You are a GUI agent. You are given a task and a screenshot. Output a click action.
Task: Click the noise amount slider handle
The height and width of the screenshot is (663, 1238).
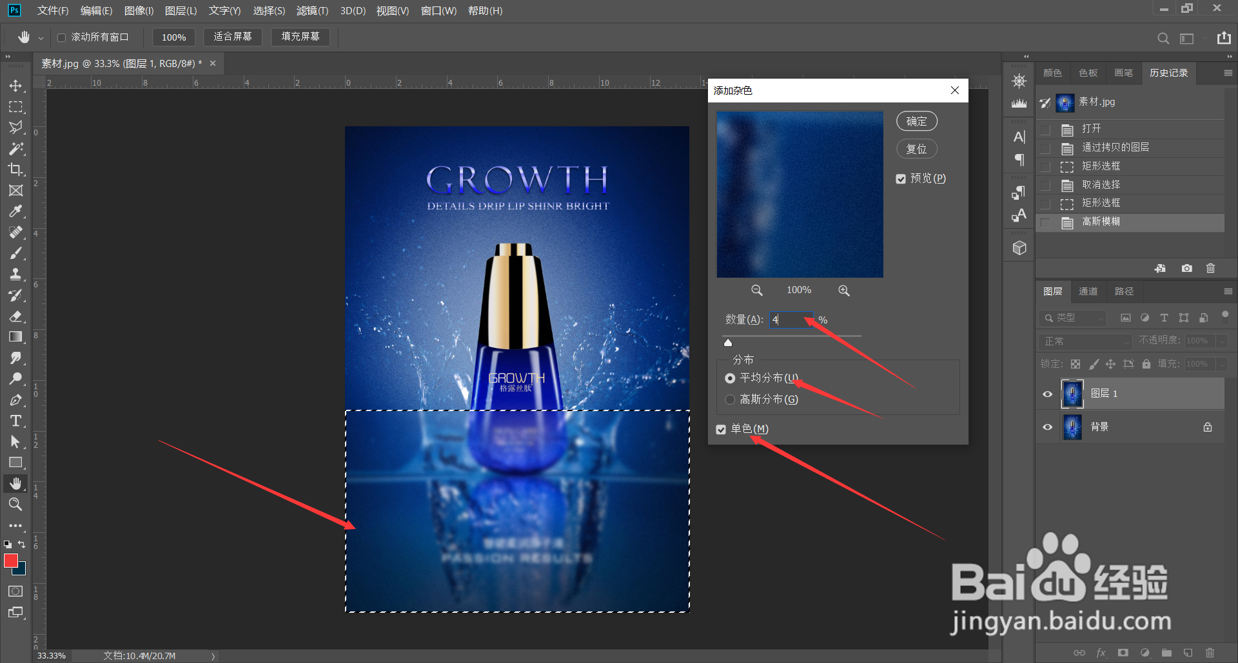[x=728, y=343]
